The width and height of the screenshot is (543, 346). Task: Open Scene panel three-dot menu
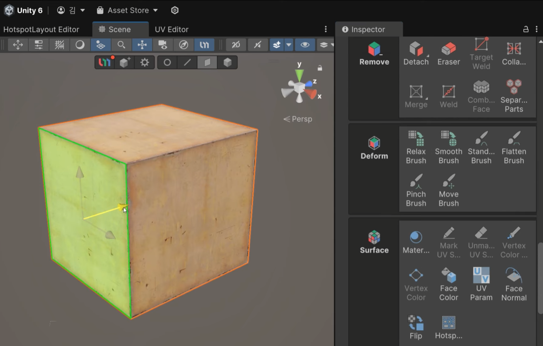pos(326,29)
